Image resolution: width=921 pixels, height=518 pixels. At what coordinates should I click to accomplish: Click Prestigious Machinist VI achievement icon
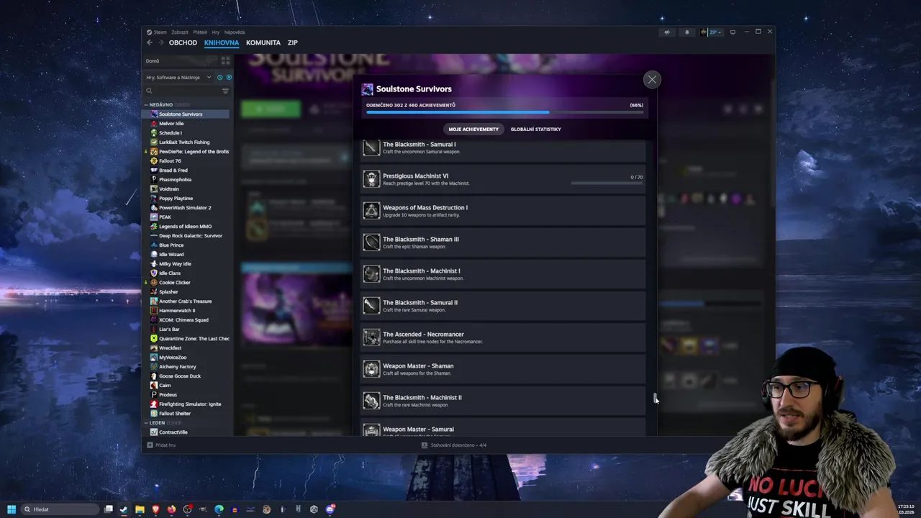371,179
